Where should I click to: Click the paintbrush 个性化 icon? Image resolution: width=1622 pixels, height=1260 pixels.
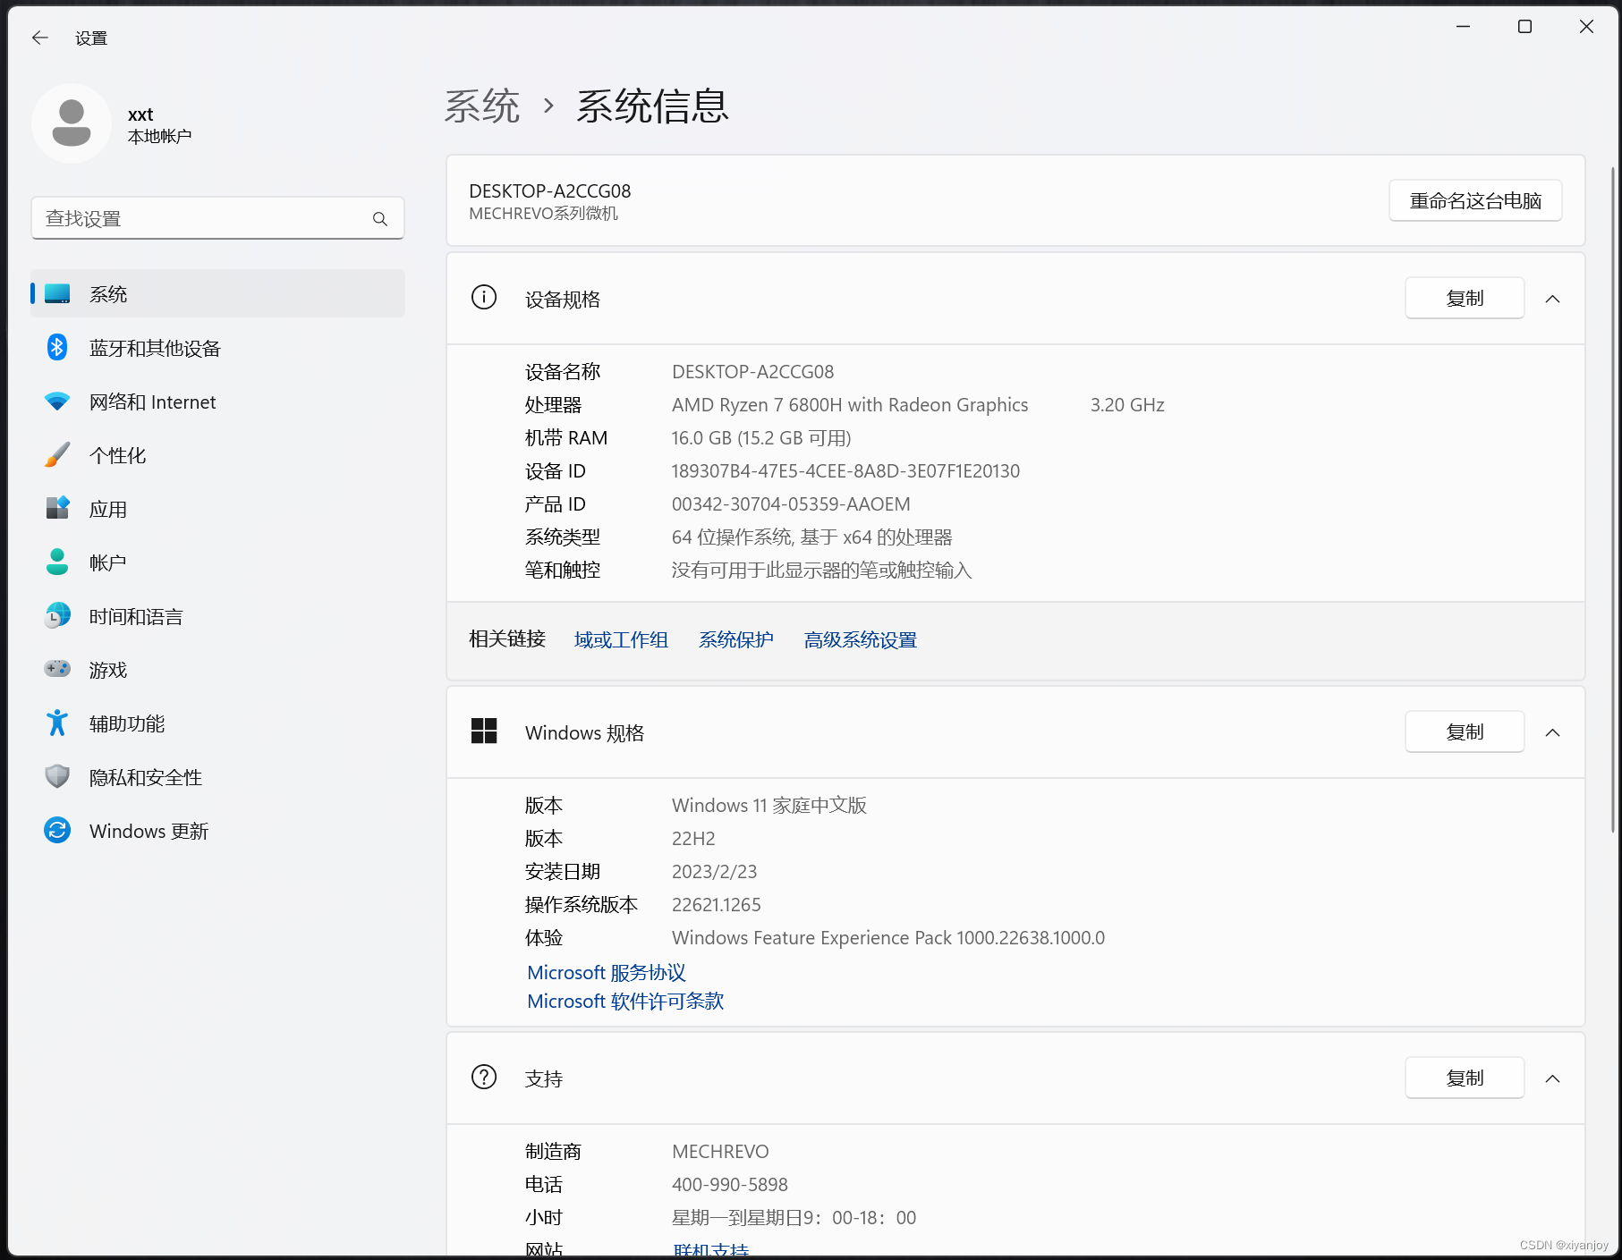click(x=57, y=454)
